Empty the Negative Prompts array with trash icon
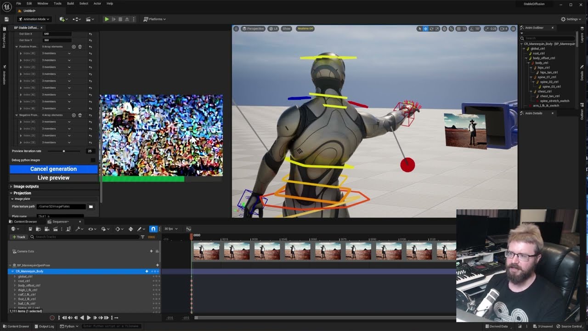This screenshot has height=331, width=588. [x=80, y=115]
